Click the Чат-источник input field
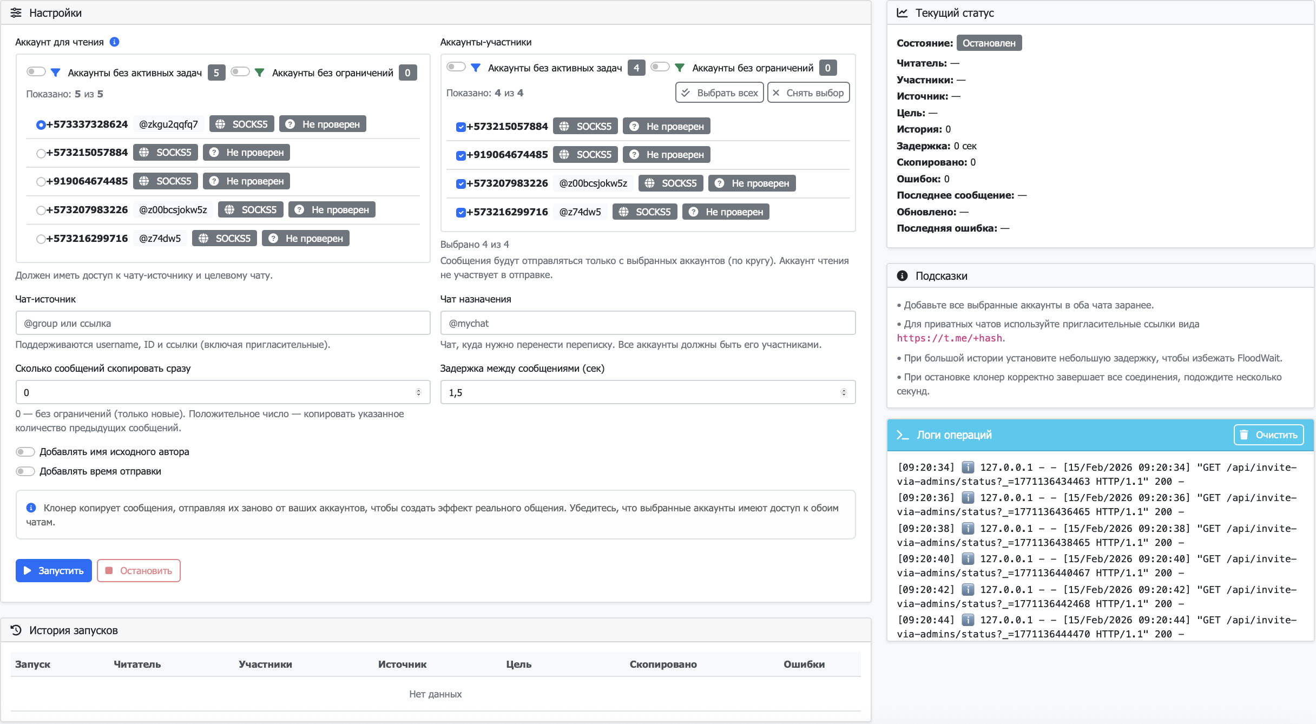This screenshot has height=724, width=1316. coord(222,323)
